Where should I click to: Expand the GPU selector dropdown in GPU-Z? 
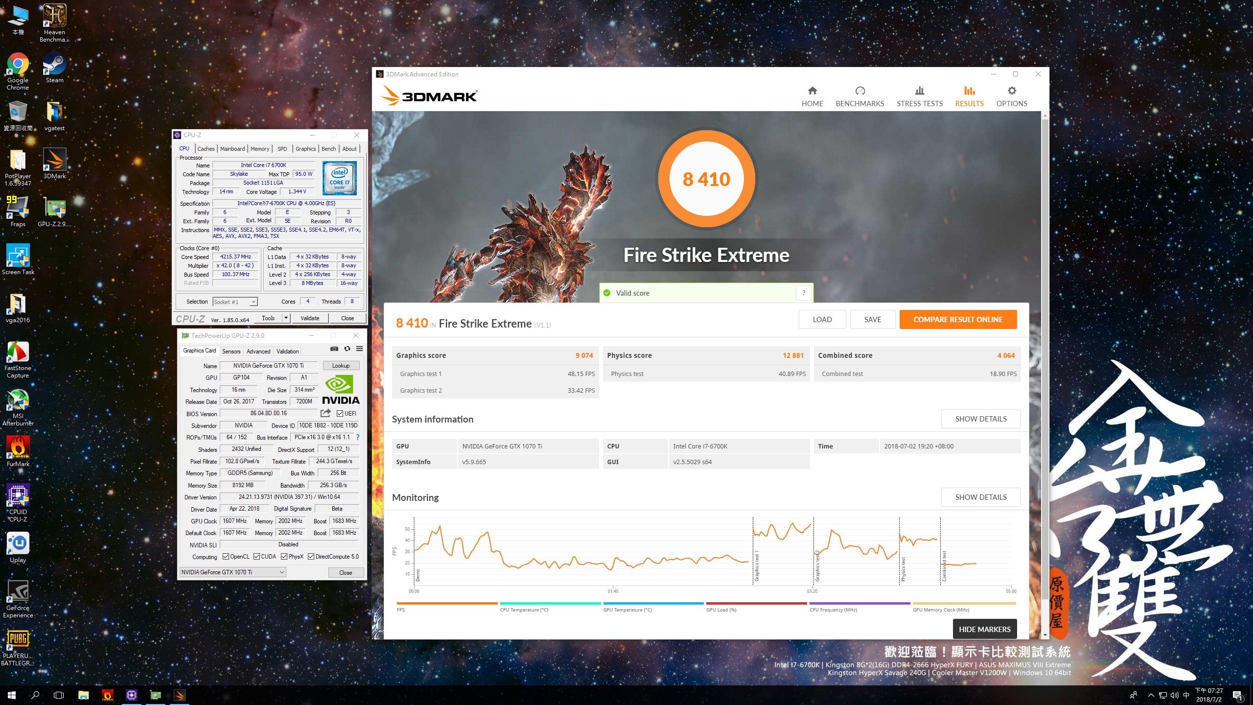coord(282,572)
